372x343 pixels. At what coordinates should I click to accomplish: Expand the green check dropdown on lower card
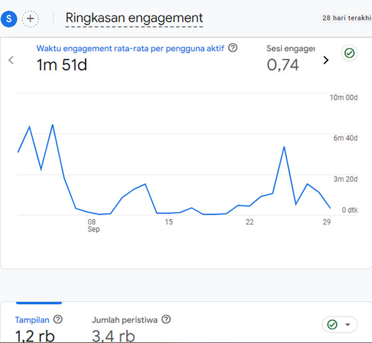(x=340, y=324)
